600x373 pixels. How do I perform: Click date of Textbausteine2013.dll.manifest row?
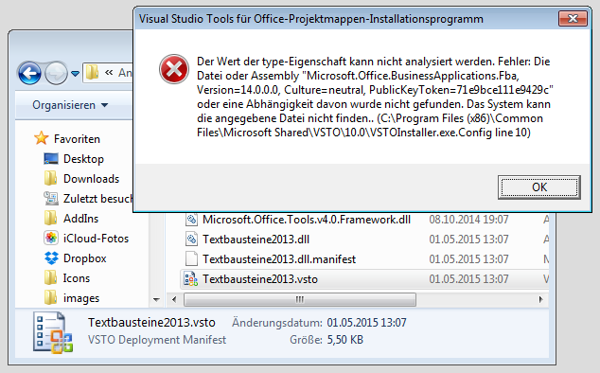(468, 259)
